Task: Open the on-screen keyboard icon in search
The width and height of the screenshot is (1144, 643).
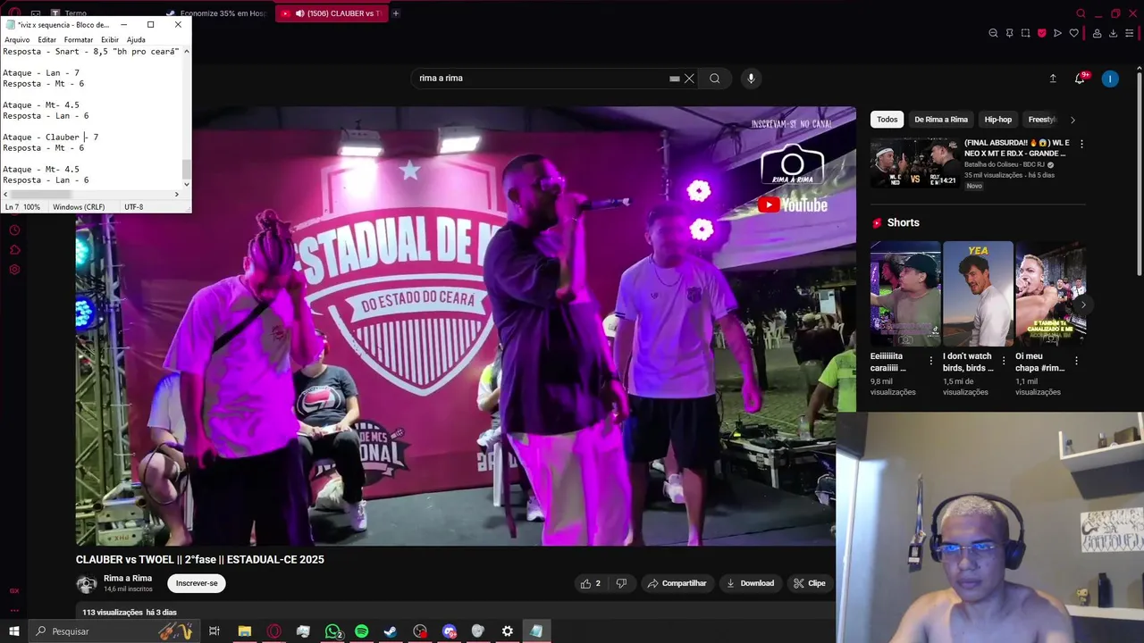Action: tap(674, 79)
